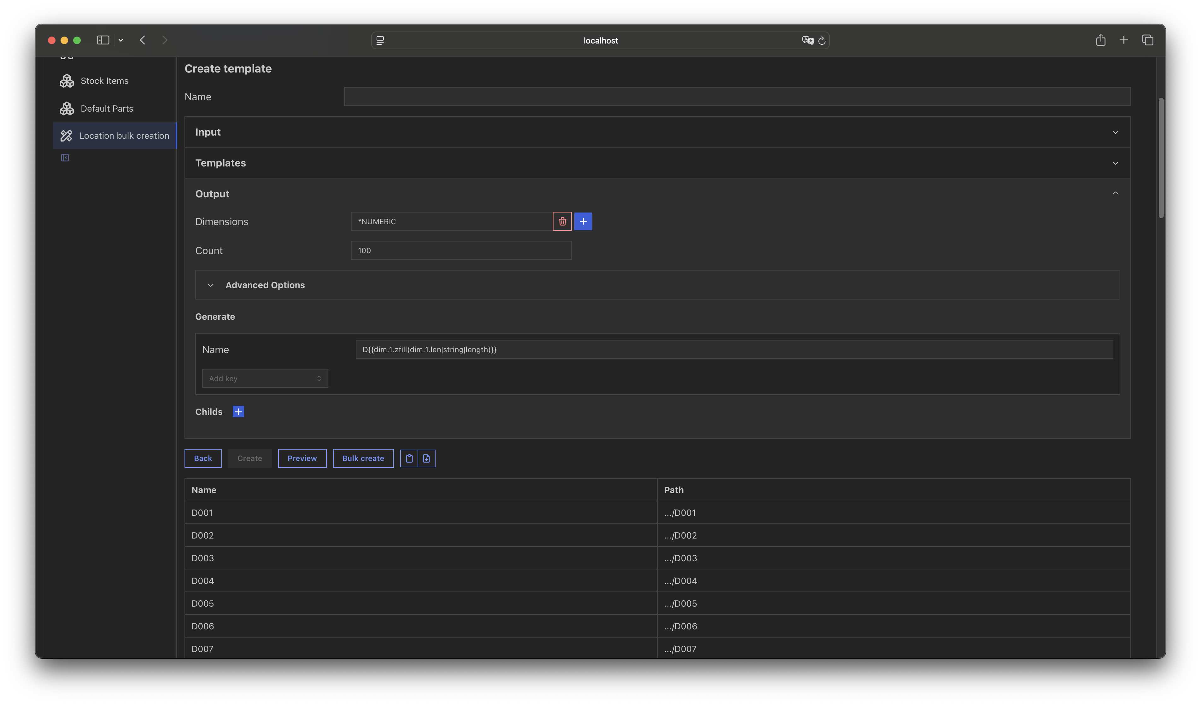Click the red trash icon beside Dimensions

[562, 222]
